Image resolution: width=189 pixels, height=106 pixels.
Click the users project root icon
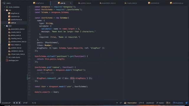pos(4,3)
